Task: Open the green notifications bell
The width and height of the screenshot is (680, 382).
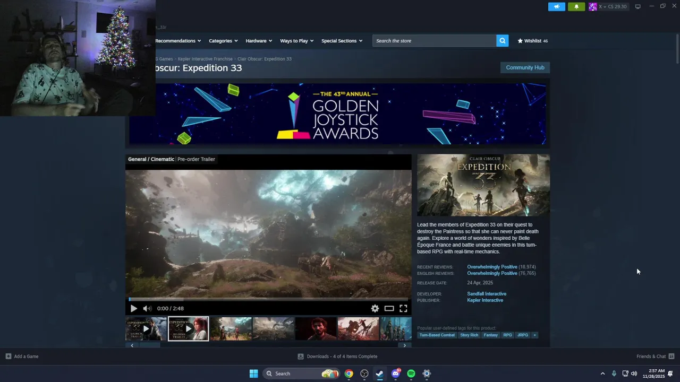Action: [x=576, y=7]
